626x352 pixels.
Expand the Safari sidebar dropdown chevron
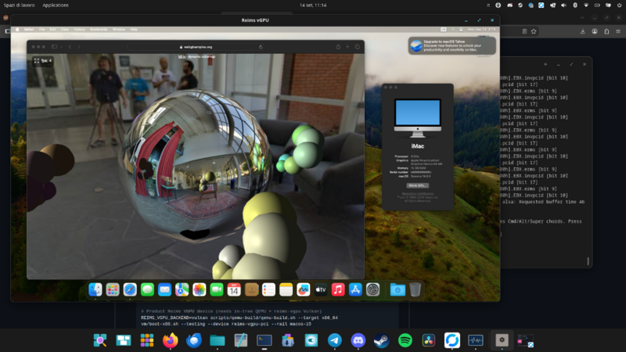62,47
